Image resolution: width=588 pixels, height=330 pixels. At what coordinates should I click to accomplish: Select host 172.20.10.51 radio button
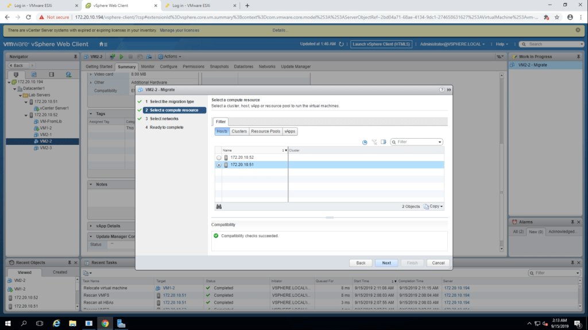(x=219, y=165)
